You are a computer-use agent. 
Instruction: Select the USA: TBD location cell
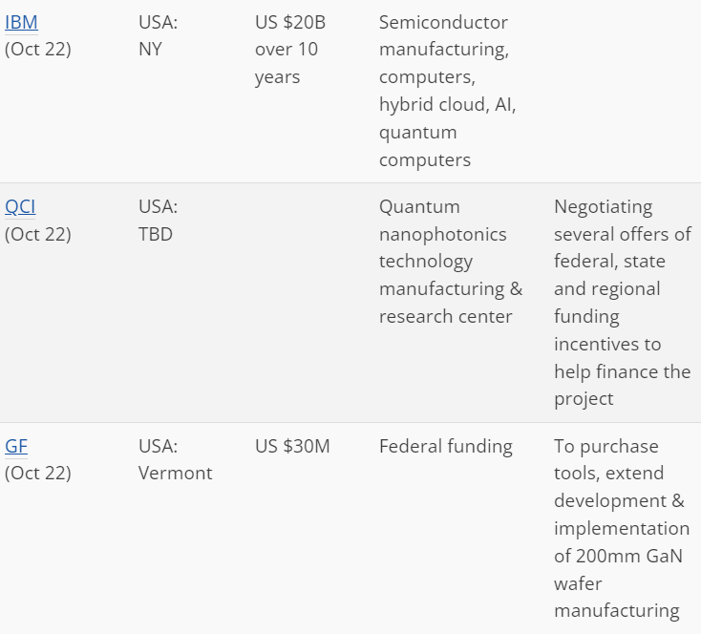pyautogui.click(x=158, y=221)
